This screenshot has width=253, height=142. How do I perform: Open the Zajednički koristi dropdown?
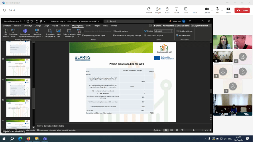tap(201, 26)
